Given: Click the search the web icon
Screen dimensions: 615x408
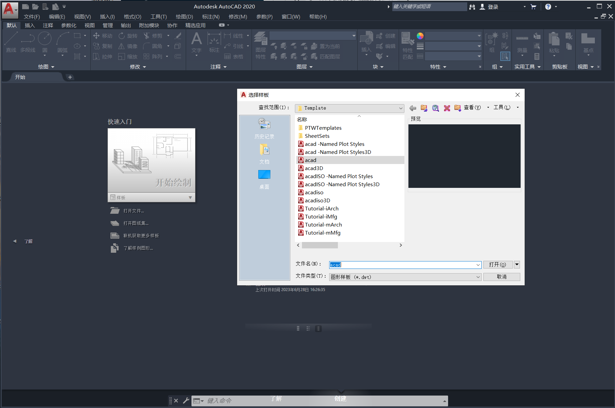Looking at the screenshot, I should click(x=435, y=108).
